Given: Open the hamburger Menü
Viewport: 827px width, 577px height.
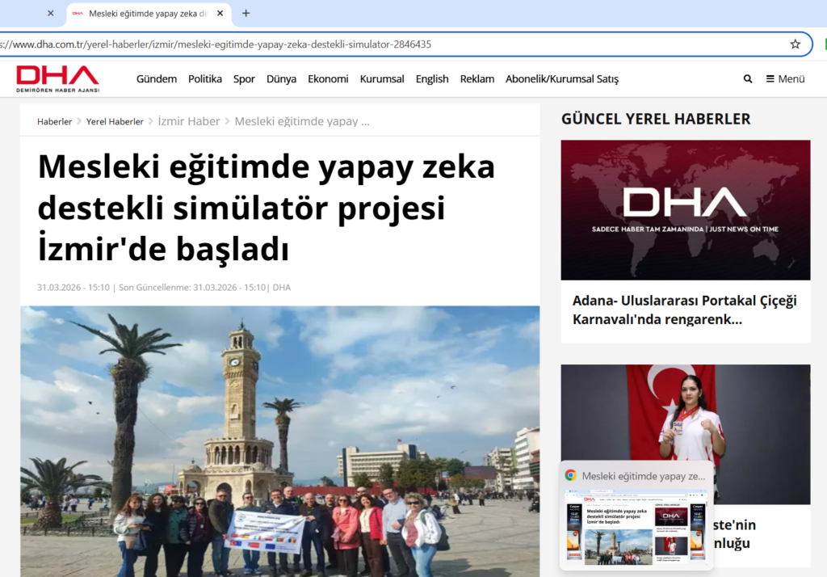Looking at the screenshot, I should click(x=785, y=79).
